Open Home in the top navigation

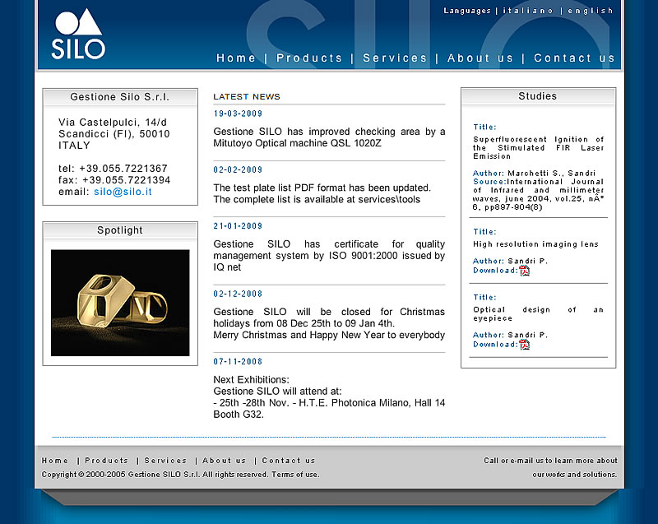[236, 58]
